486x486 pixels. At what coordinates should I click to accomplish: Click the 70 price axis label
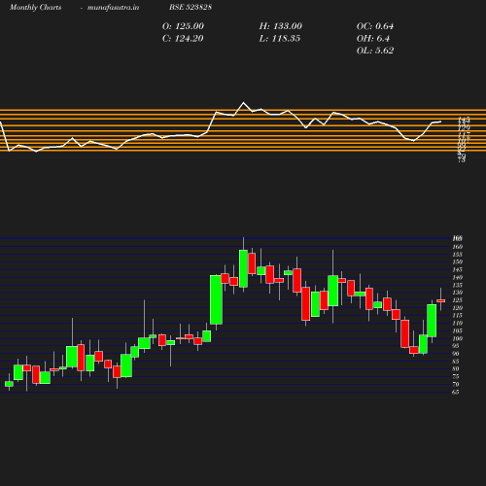click(x=456, y=384)
